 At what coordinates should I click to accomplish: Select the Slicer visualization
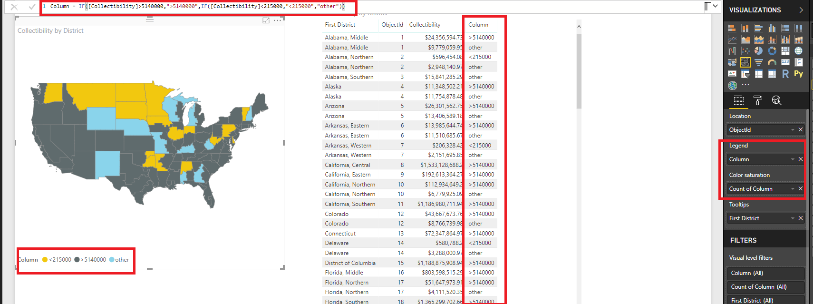coord(745,74)
